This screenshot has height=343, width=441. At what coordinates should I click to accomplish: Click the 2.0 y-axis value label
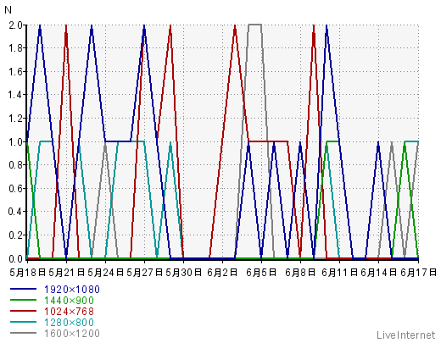pos(15,25)
